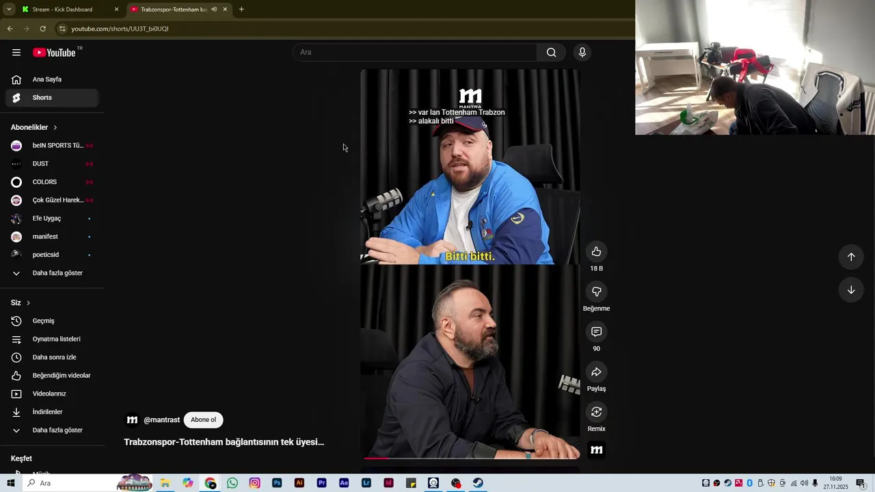
Task: Open the Mantra sound icon below Remix
Action: (x=596, y=450)
